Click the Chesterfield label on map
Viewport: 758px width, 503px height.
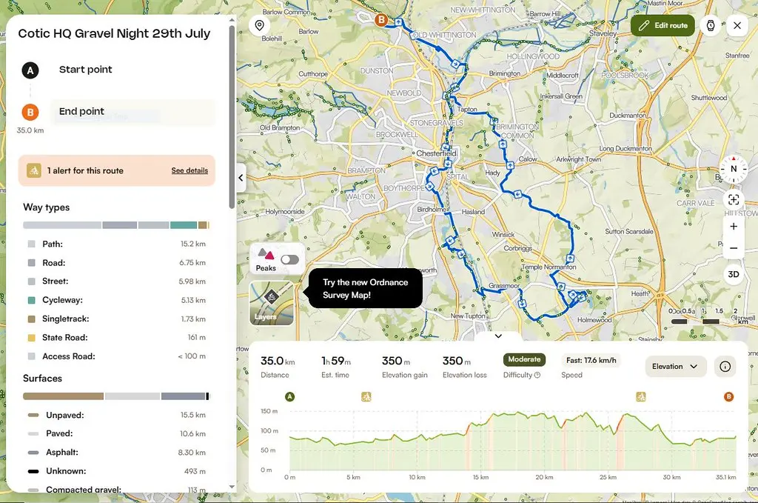tap(436, 153)
